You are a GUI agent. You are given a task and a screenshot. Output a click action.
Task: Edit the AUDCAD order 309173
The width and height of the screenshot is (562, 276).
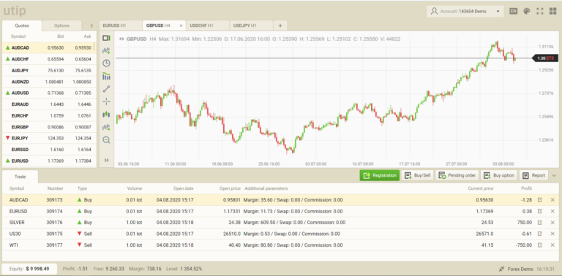[x=540, y=200]
